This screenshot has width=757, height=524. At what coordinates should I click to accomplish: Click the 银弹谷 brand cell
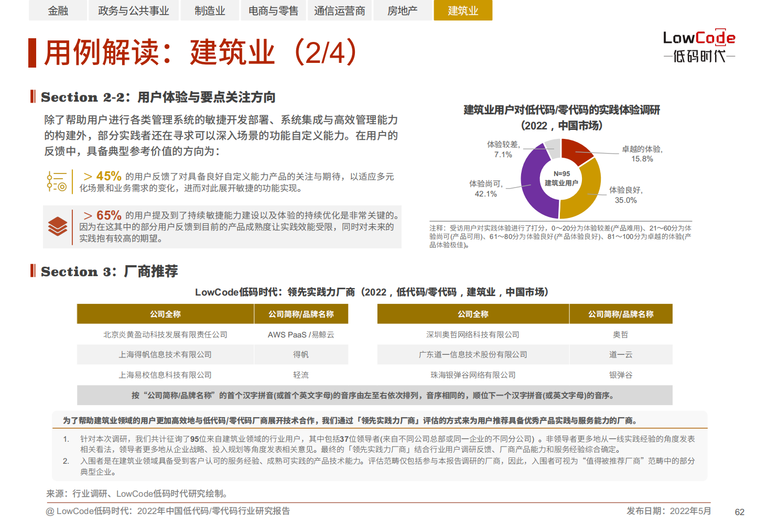coord(621,375)
